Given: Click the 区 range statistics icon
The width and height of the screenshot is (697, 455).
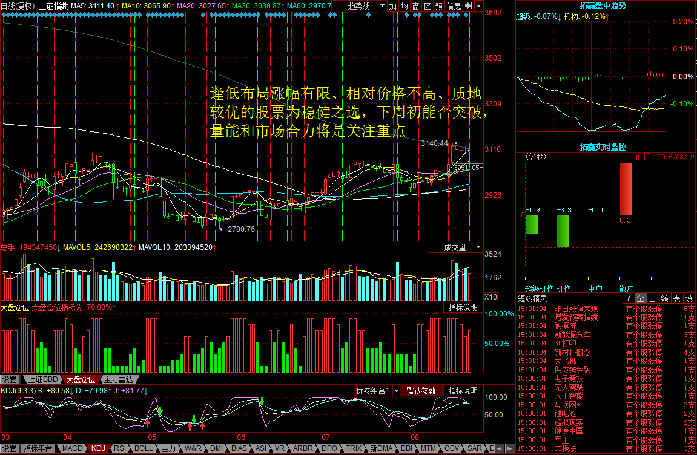Looking at the screenshot, I should click(x=427, y=6).
